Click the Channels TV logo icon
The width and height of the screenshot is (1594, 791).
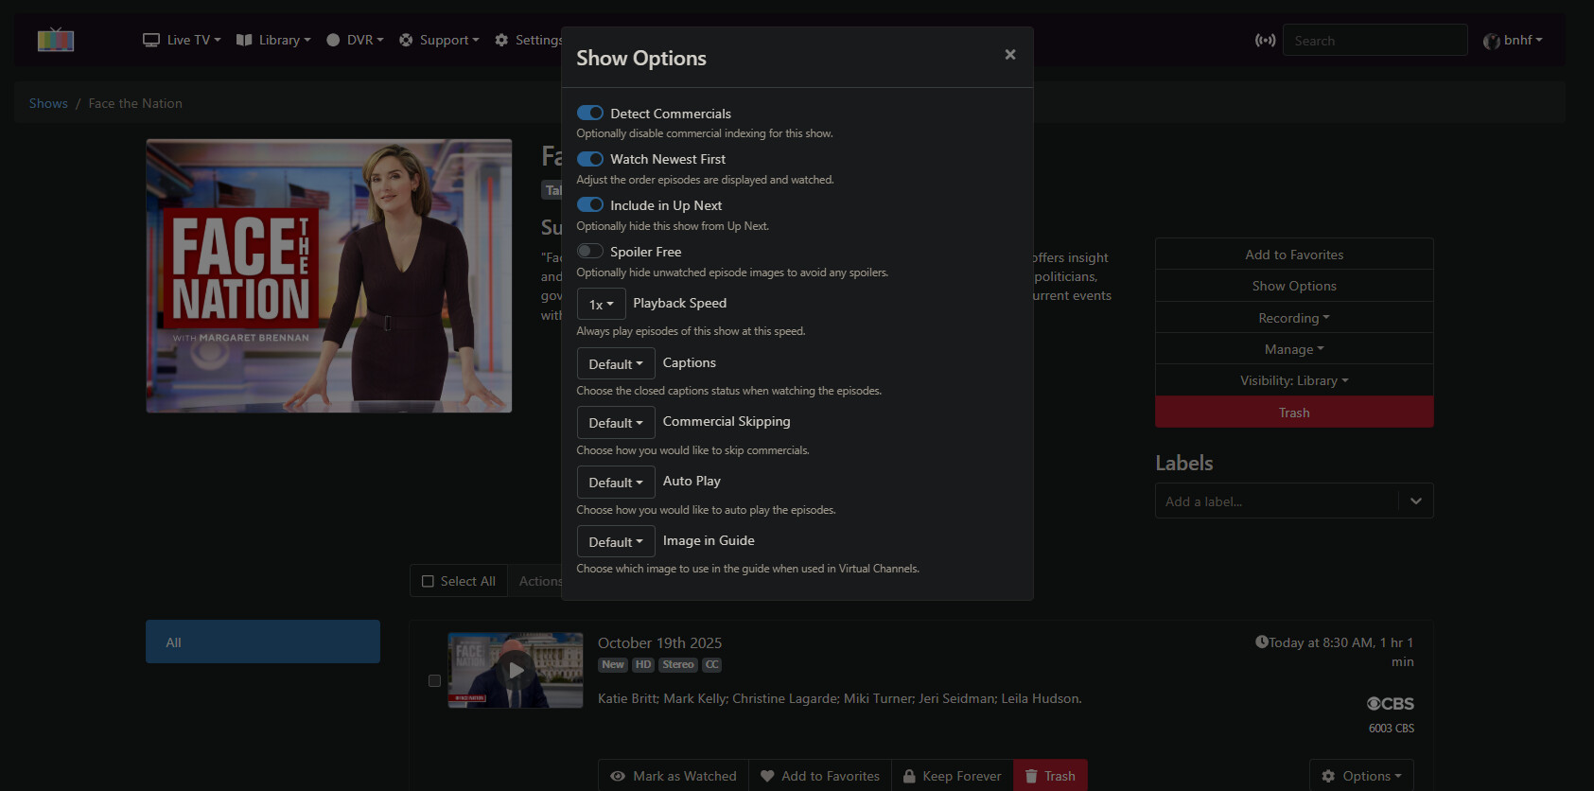[56, 40]
